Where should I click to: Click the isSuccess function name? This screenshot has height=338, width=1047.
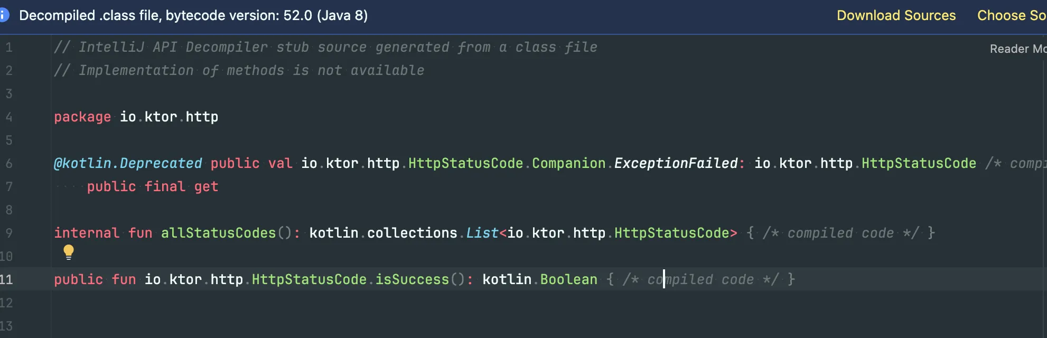point(412,279)
